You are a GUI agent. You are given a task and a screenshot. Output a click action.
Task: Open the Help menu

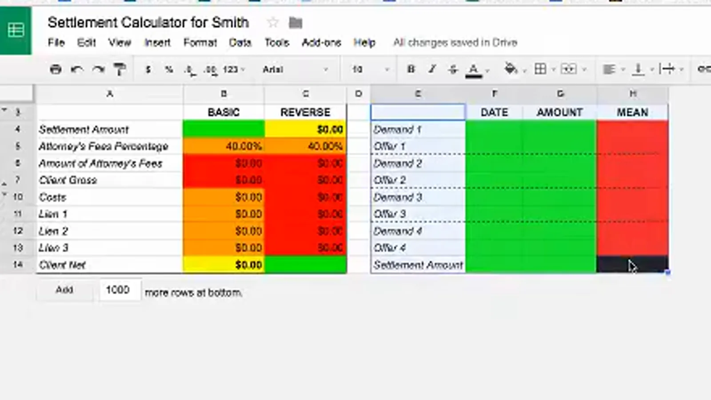364,43
